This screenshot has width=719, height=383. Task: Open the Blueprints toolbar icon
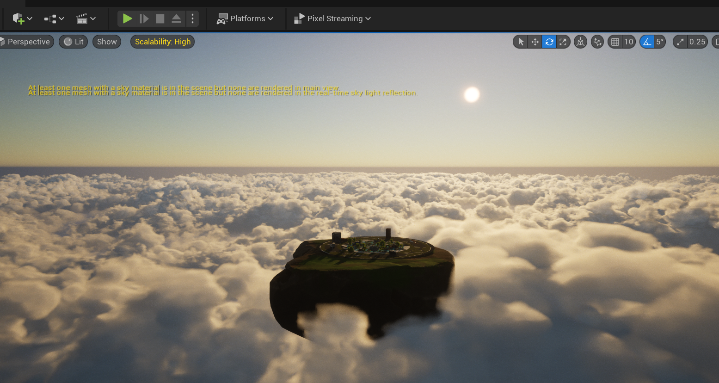click(51, 19)
